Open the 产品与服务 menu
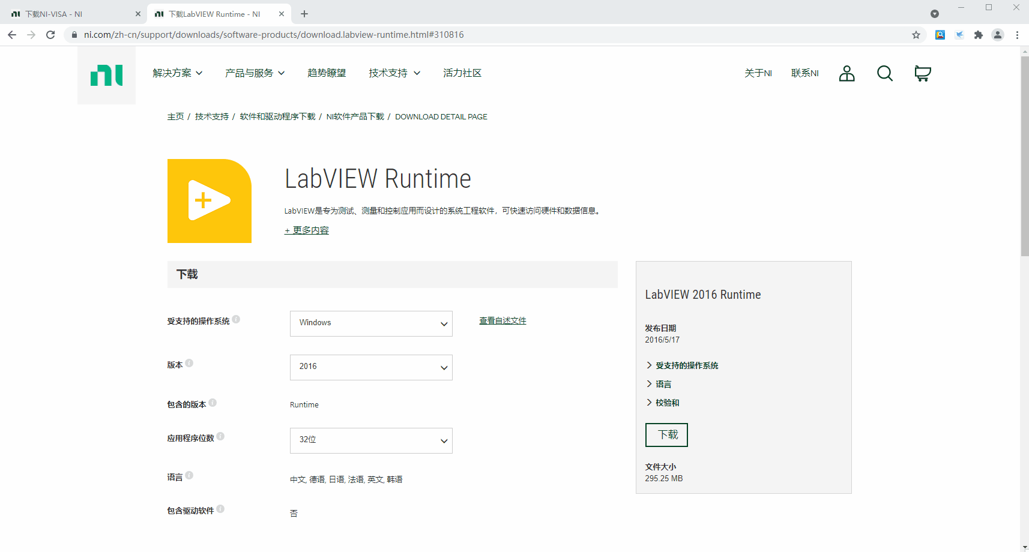 click(255, 73)
